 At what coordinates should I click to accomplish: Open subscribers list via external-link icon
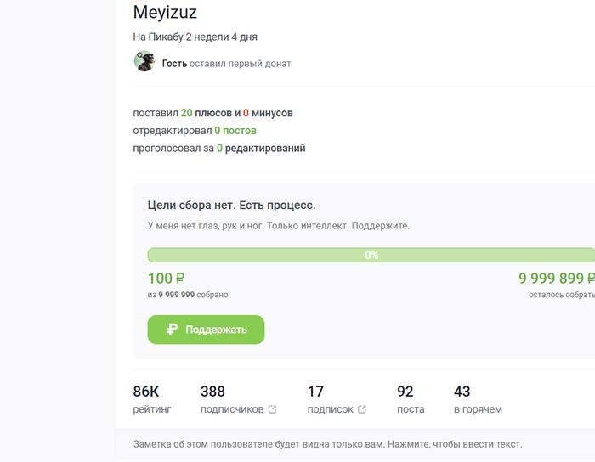(272, 409)
